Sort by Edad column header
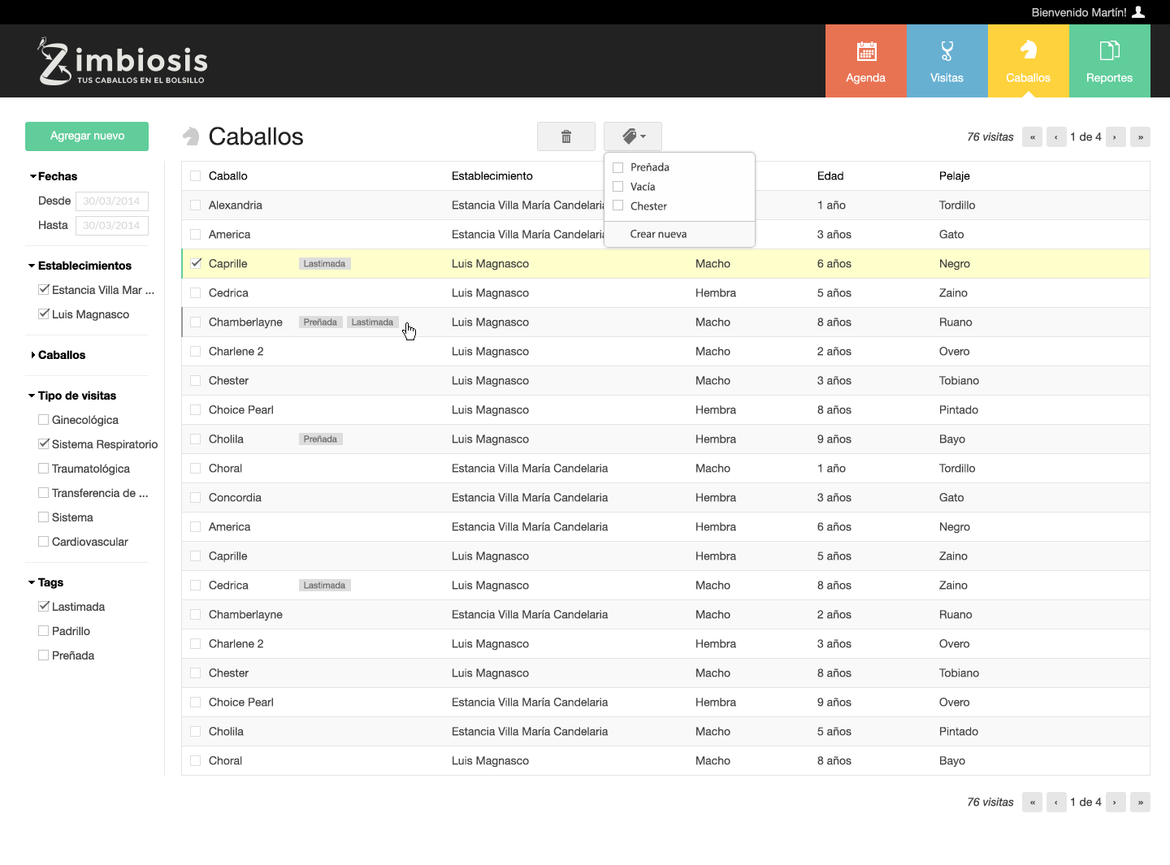 [830, 176]
